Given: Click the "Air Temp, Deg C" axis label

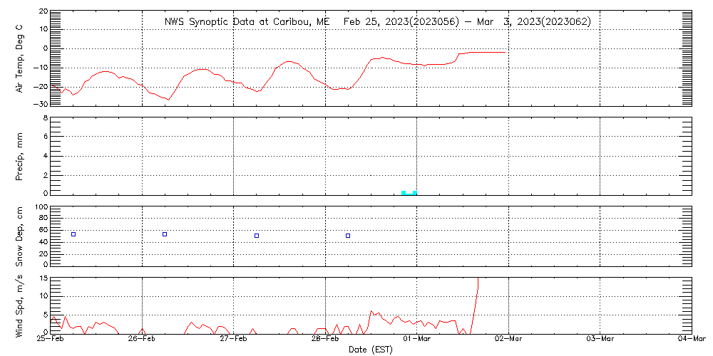Looking at the screenshot, I should tap(19, 57).
